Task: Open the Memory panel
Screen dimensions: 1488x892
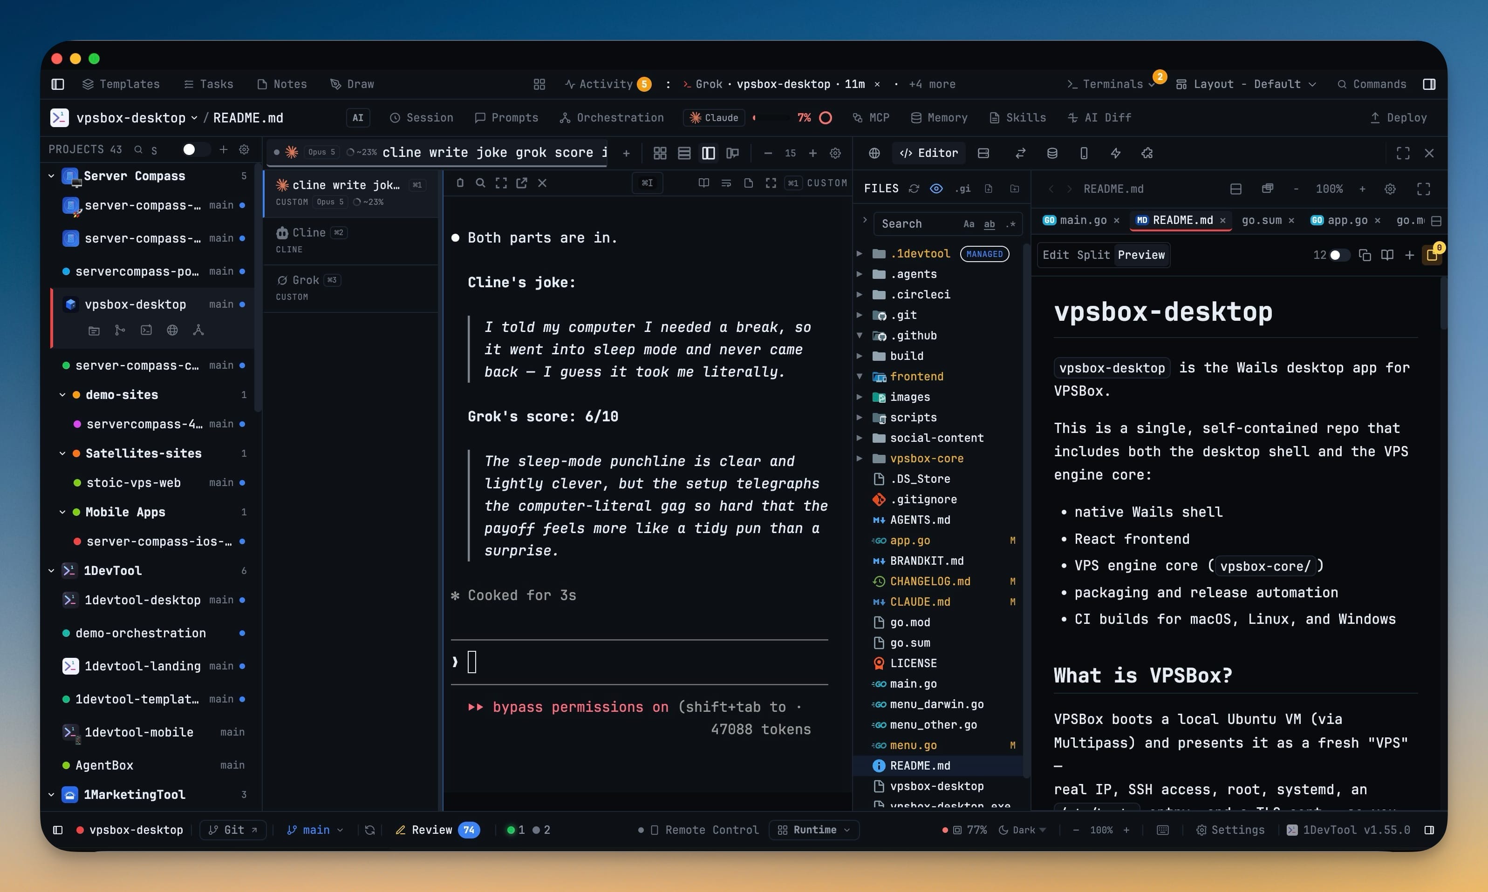Action: pos(939,118)
